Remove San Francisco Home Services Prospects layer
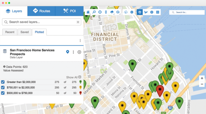This screenshot has width=206, height=114. click(79, 52)
